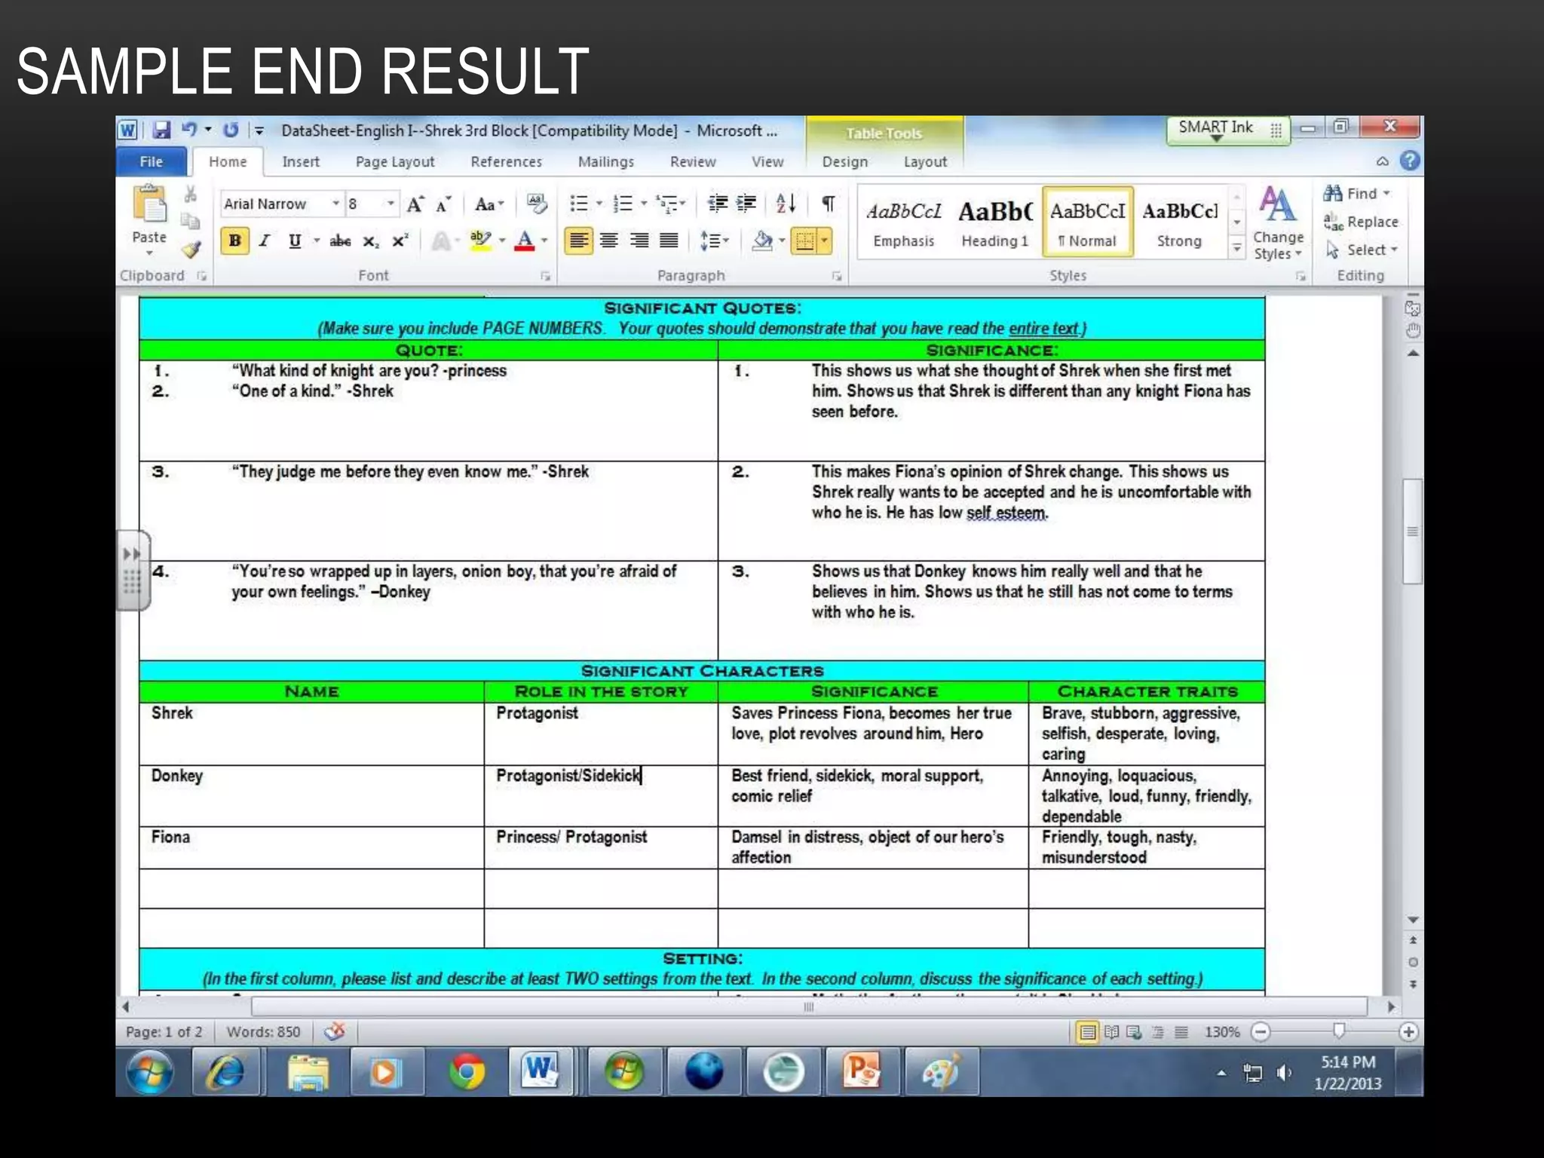This screenshot has width=1544, height=1158.
Task: Click the Clear Formatting icon
Action: (537, 204)
